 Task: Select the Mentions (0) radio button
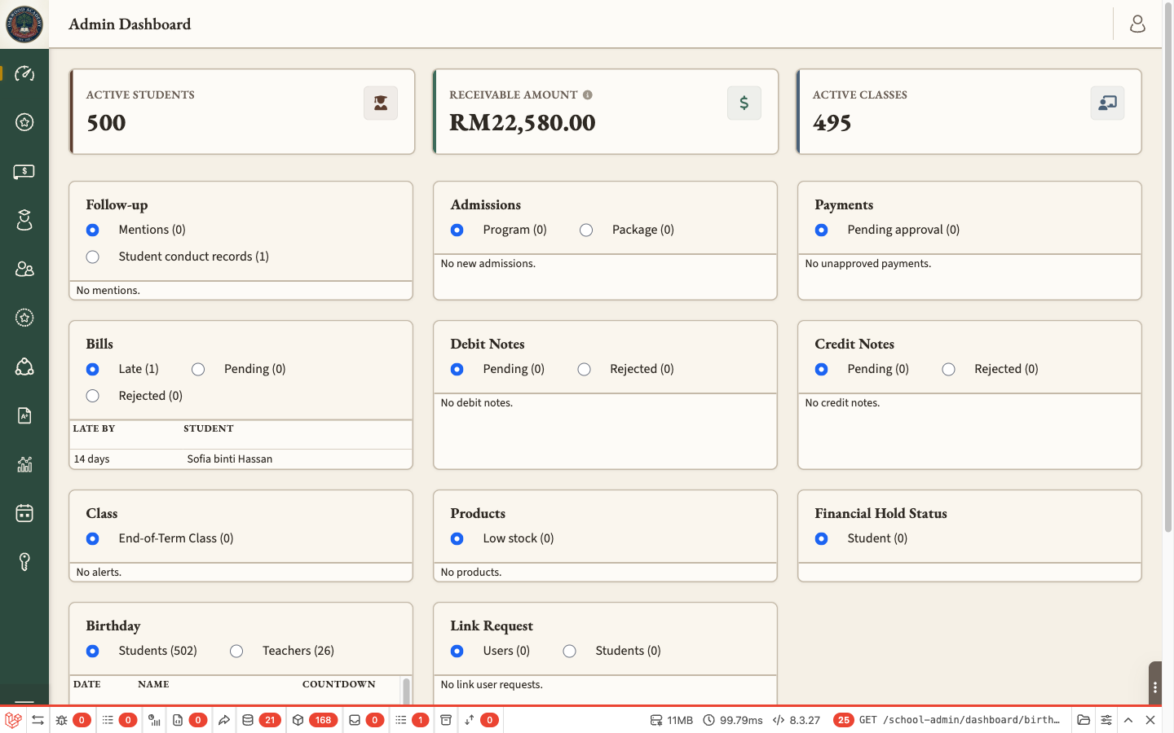pyautogui.click(x=93, y=230)
